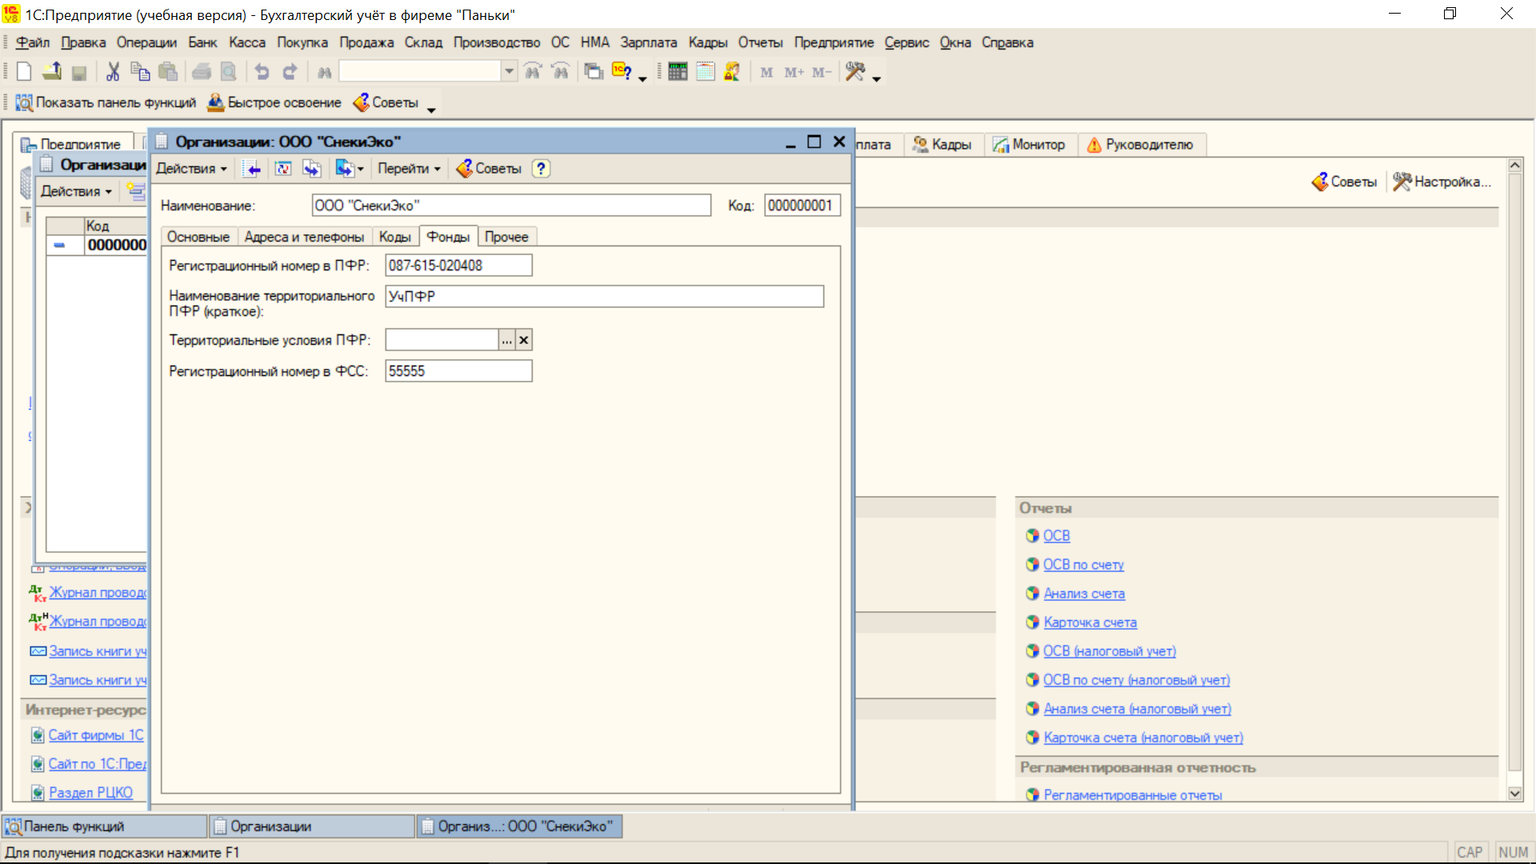Open the Регламентированные отчеты link

click(1133, 794)
